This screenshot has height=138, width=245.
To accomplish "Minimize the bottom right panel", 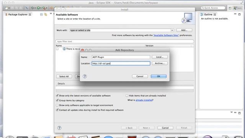I will [235, 112].
